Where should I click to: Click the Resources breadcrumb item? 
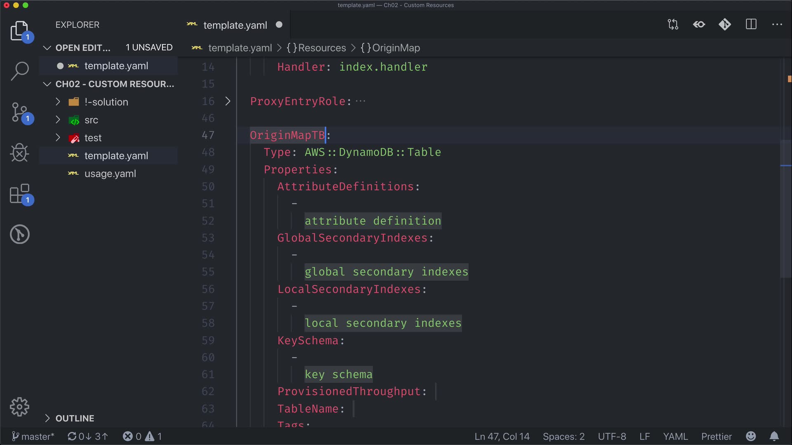coord(322,48)
